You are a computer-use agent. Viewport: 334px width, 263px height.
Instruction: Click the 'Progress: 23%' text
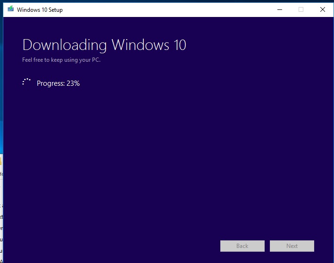tap(58, 83)
